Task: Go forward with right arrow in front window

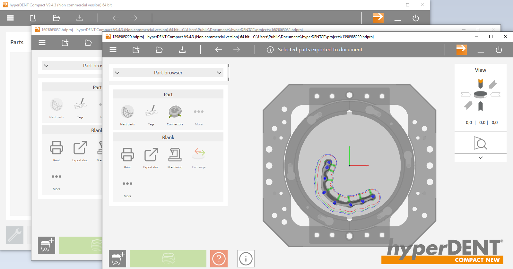Action: coord(237,50)
